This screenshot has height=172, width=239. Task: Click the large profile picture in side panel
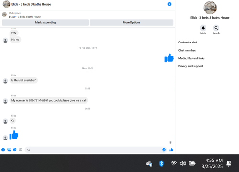coord(210,8)
